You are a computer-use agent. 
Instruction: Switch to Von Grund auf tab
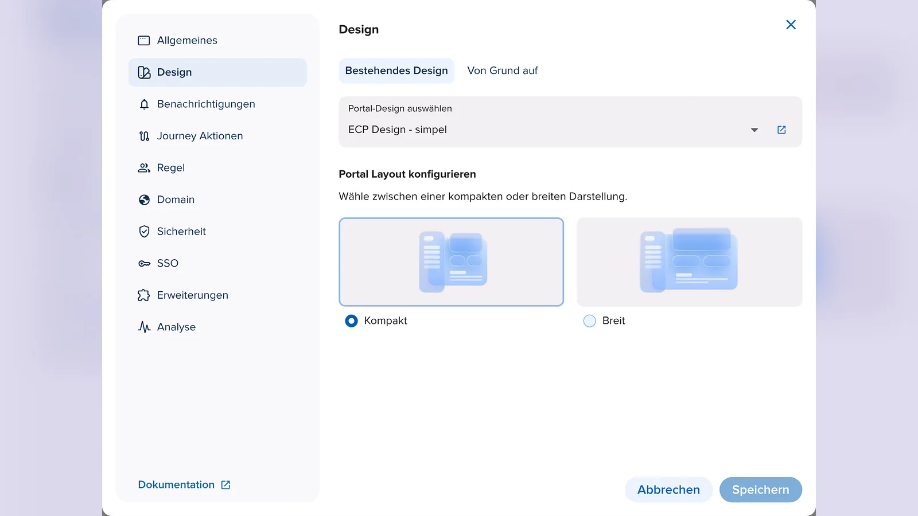tap(503, 71)
